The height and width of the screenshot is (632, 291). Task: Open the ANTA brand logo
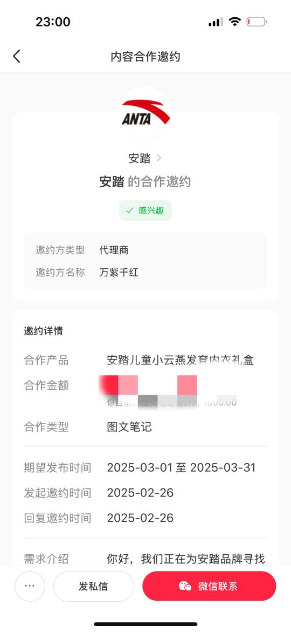pyautogui.click(x=145, y=112)
